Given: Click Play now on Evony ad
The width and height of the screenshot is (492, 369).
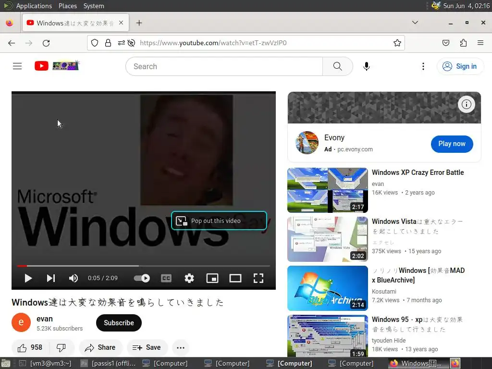Looking at the screenshot, I should coord(452,144).
